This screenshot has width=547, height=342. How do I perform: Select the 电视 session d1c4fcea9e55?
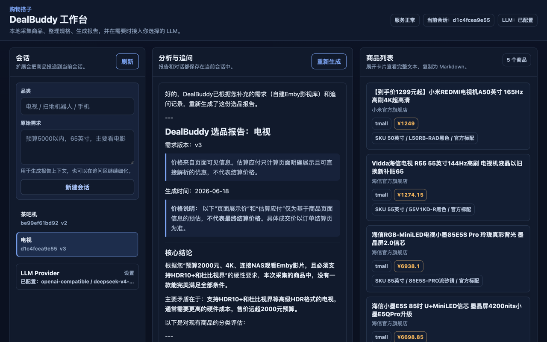pos(77,244)
